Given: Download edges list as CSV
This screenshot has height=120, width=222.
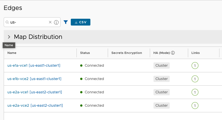Looking at the screenshot, I should click(80, 22).
